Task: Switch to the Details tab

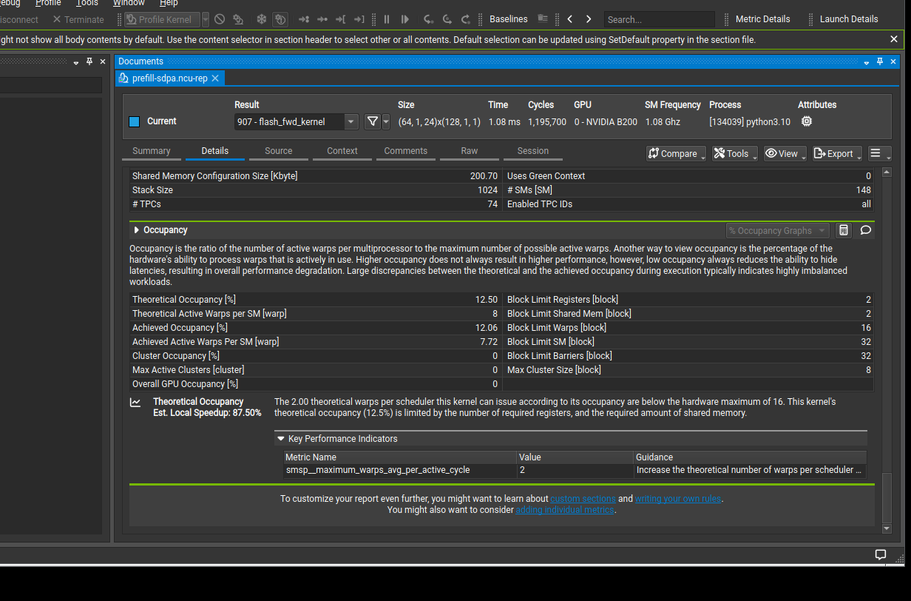Action: 215,151
